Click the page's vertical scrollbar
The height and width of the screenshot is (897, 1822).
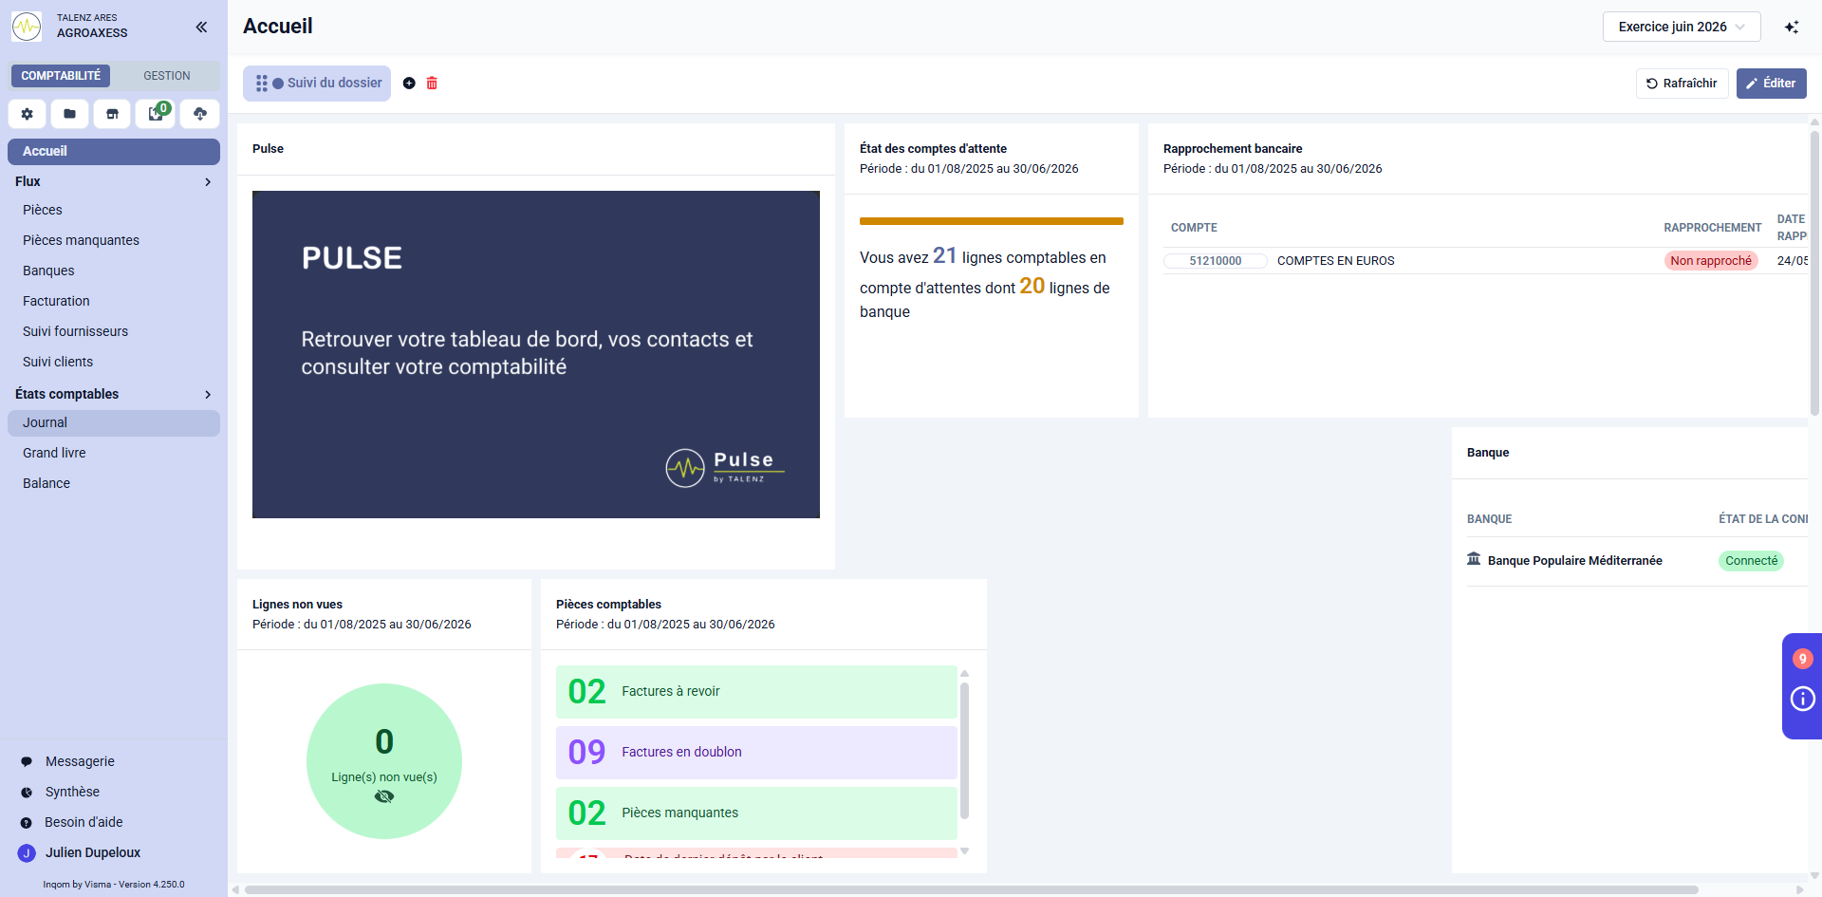tap(1815, 273)
